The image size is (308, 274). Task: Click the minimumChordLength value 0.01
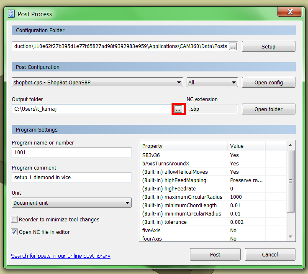tap(235, 205)
